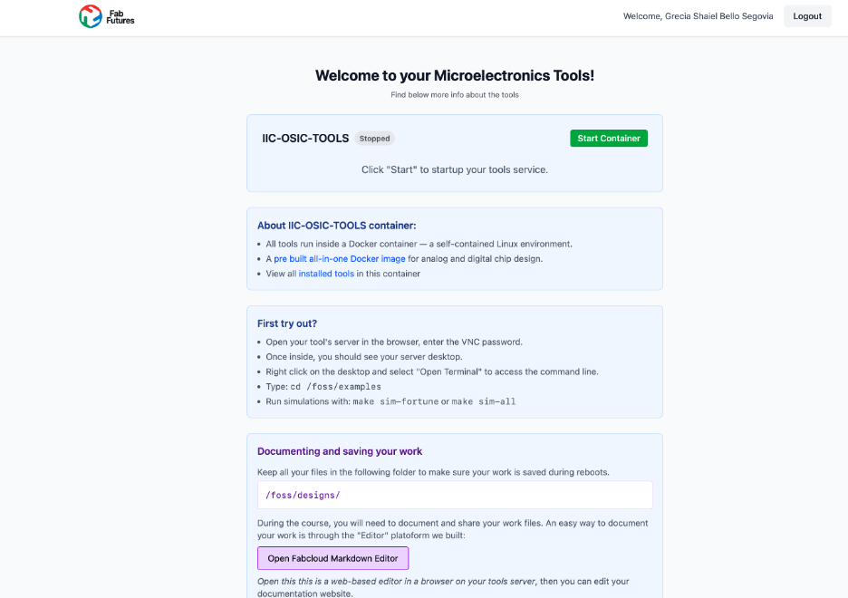Click the Fab Futures logo icon

pyautogui.click(x=90, y=16)
